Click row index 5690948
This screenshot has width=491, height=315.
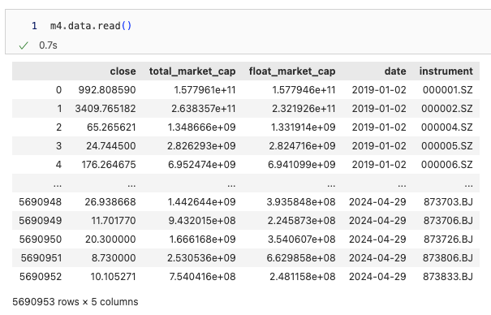pos(40,202)
